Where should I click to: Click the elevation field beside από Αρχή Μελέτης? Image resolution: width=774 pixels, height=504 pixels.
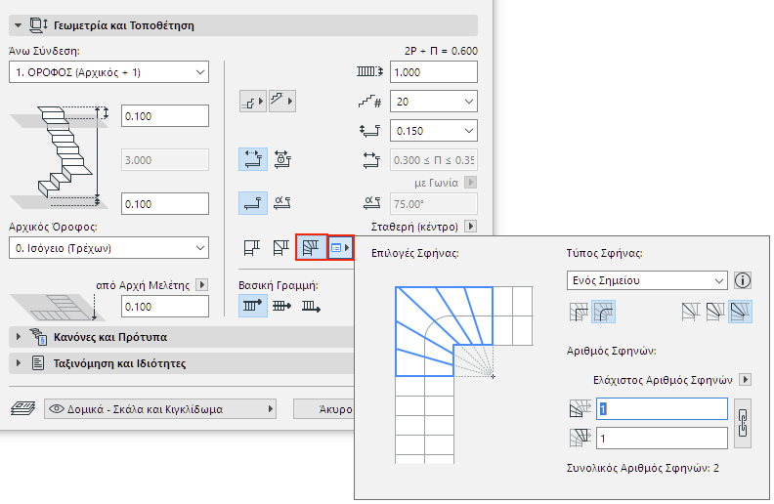click(165, 307)
